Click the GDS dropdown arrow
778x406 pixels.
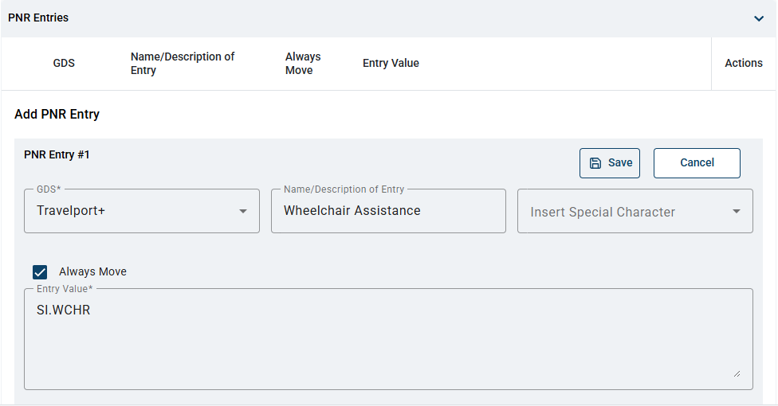click(243, 211)
